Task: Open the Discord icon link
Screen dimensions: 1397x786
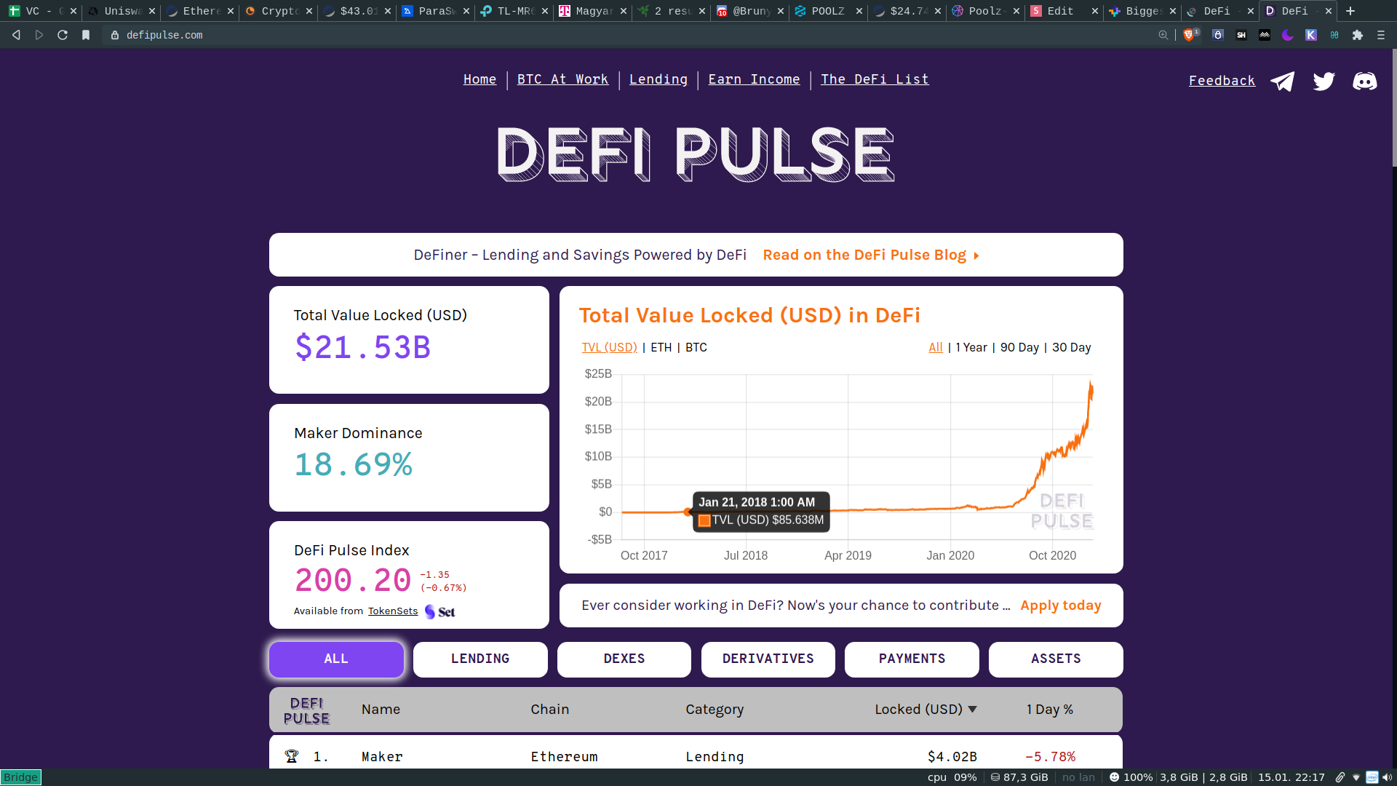Action: pos(1364,81)
